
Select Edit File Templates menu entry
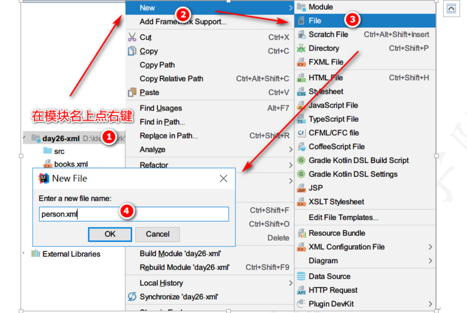click(x=343, y=218)
